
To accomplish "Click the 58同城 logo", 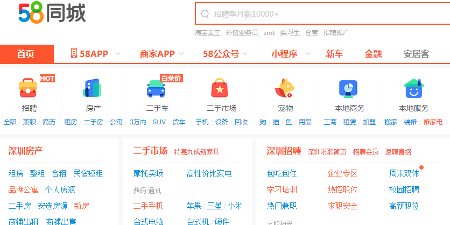I will [52, 12].
